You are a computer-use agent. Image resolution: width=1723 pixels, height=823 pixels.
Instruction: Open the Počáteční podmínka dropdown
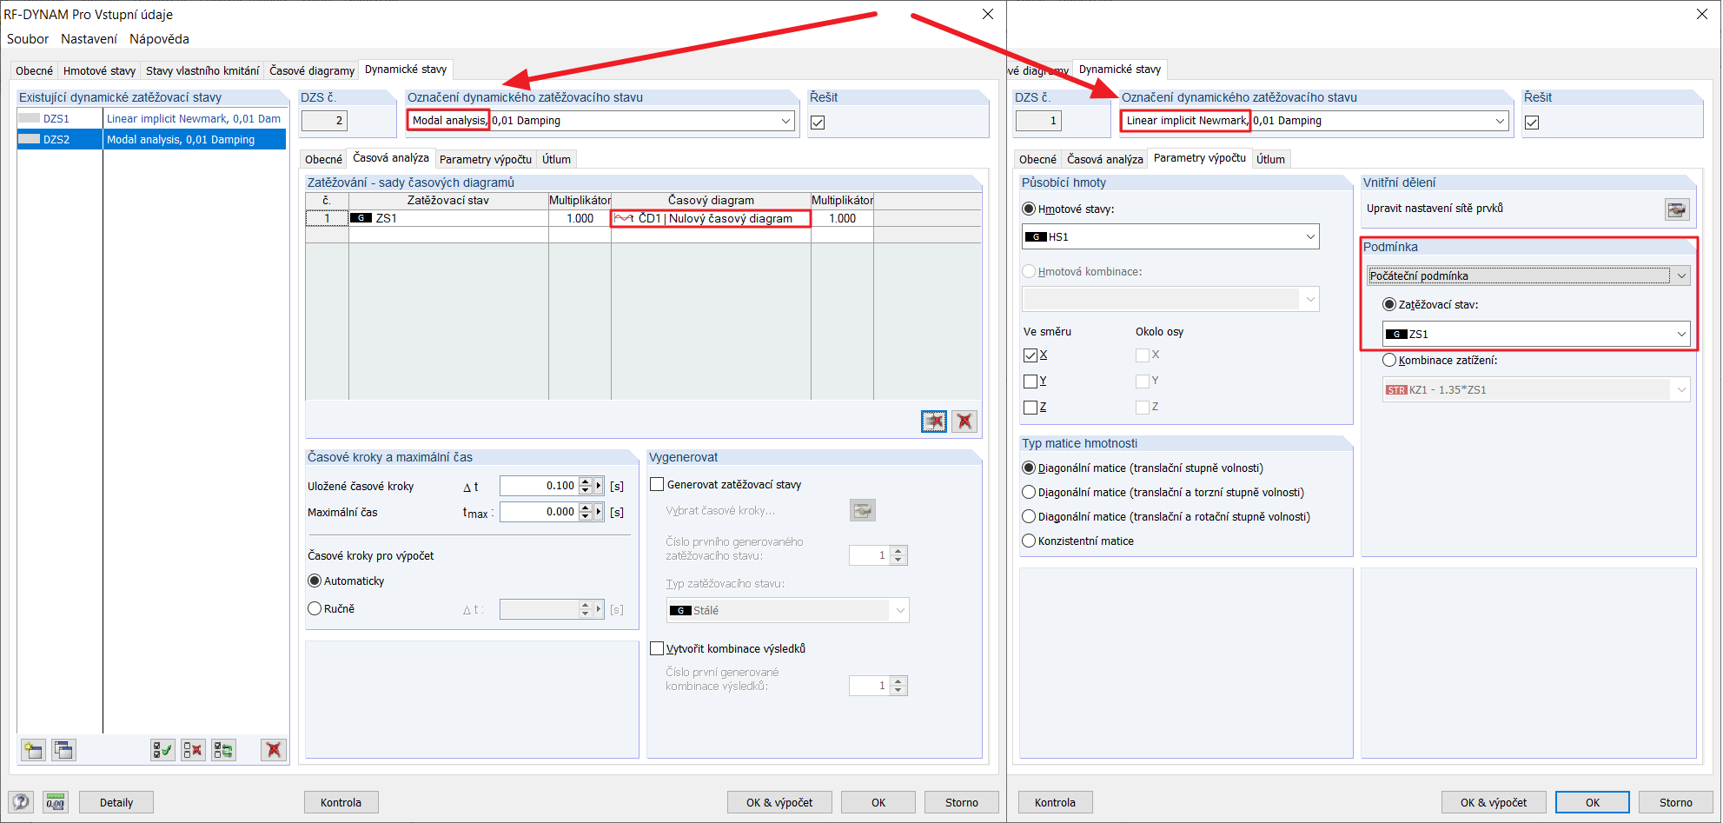[x=1681, y=275]
